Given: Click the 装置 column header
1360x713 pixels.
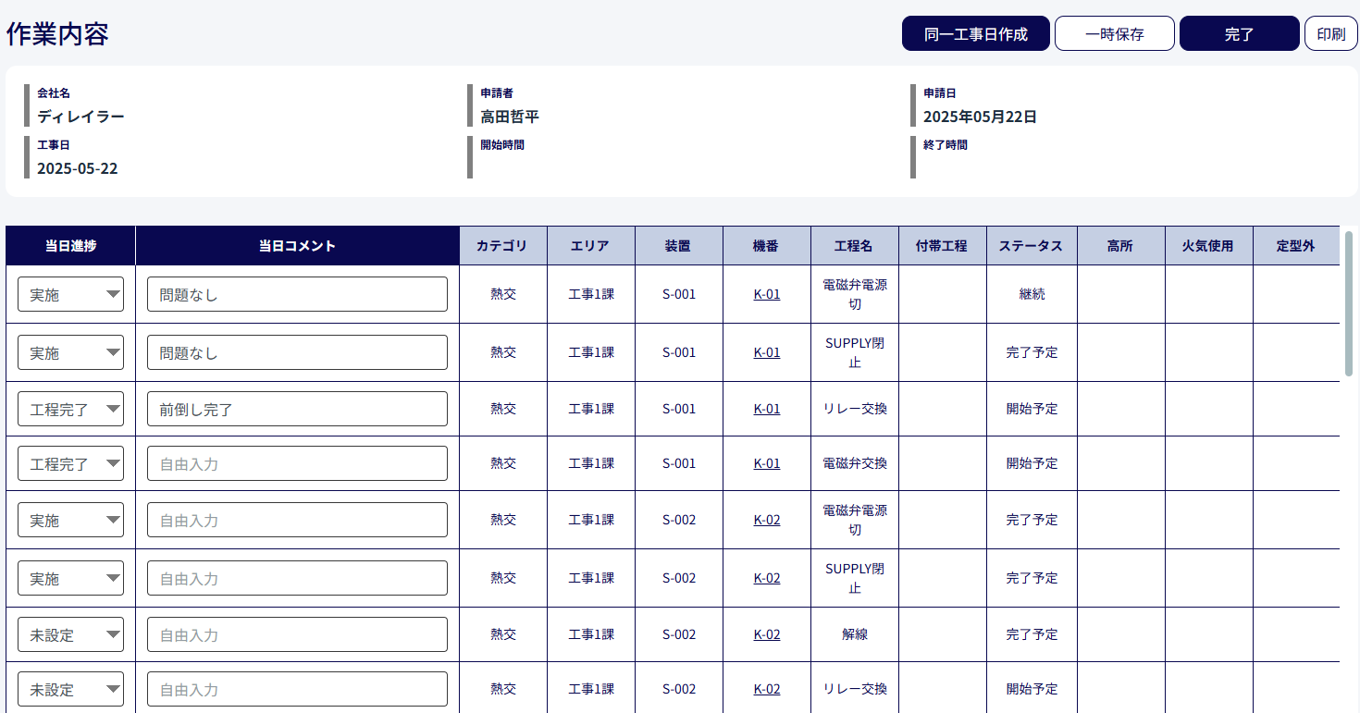Looking at the screenshot, I should coord(678,246).
